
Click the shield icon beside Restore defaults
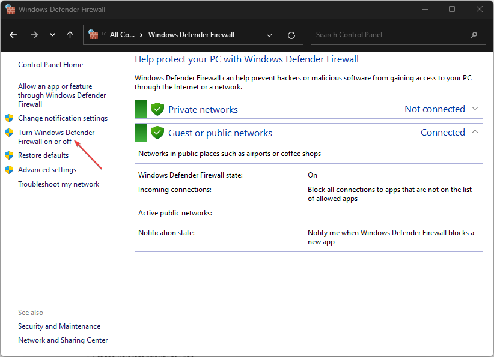(x=9, y=155)
